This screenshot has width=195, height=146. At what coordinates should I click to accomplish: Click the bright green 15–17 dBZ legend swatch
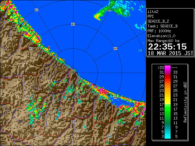(168, 109)
